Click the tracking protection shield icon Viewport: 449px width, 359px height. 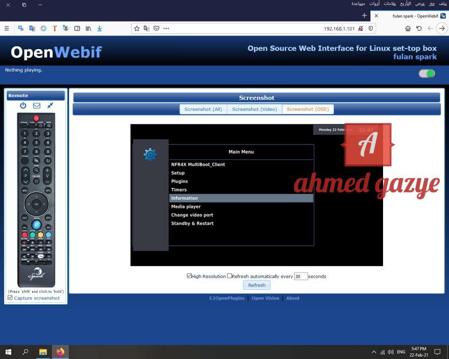[371, 29]
